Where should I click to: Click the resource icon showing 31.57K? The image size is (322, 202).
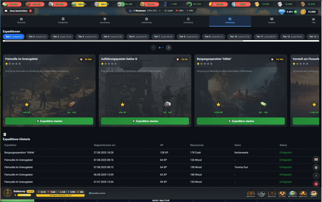[303, 4]
